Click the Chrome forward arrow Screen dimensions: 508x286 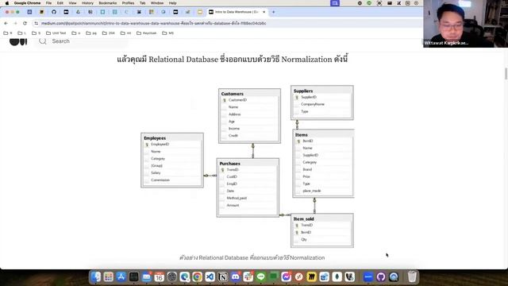pyautogui.click(x=15, y=23)
